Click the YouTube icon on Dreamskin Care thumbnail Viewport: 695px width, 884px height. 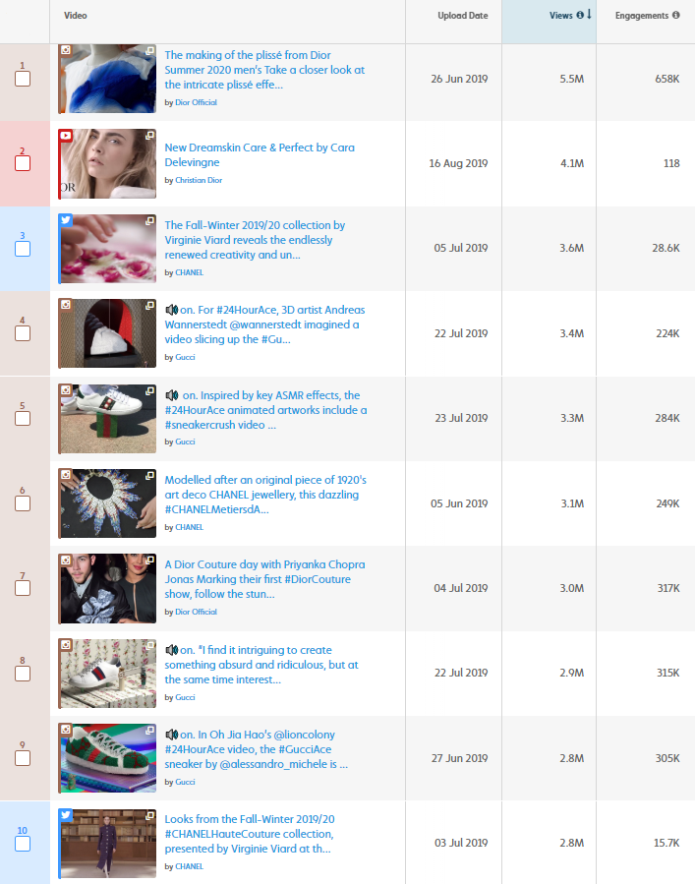click(66, 136)
